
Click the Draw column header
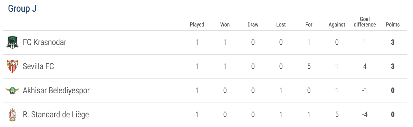point(253,25)
